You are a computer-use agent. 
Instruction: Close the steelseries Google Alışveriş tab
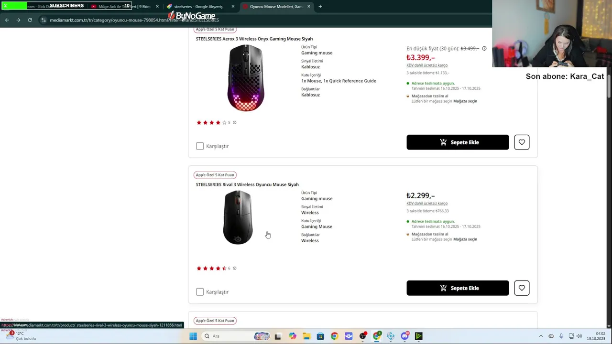point(233,7)
